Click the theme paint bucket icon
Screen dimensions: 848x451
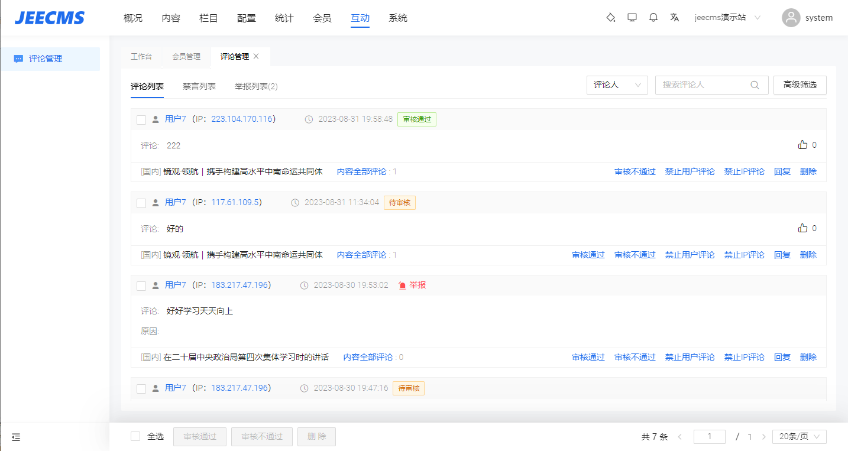[x=611, y=18]
